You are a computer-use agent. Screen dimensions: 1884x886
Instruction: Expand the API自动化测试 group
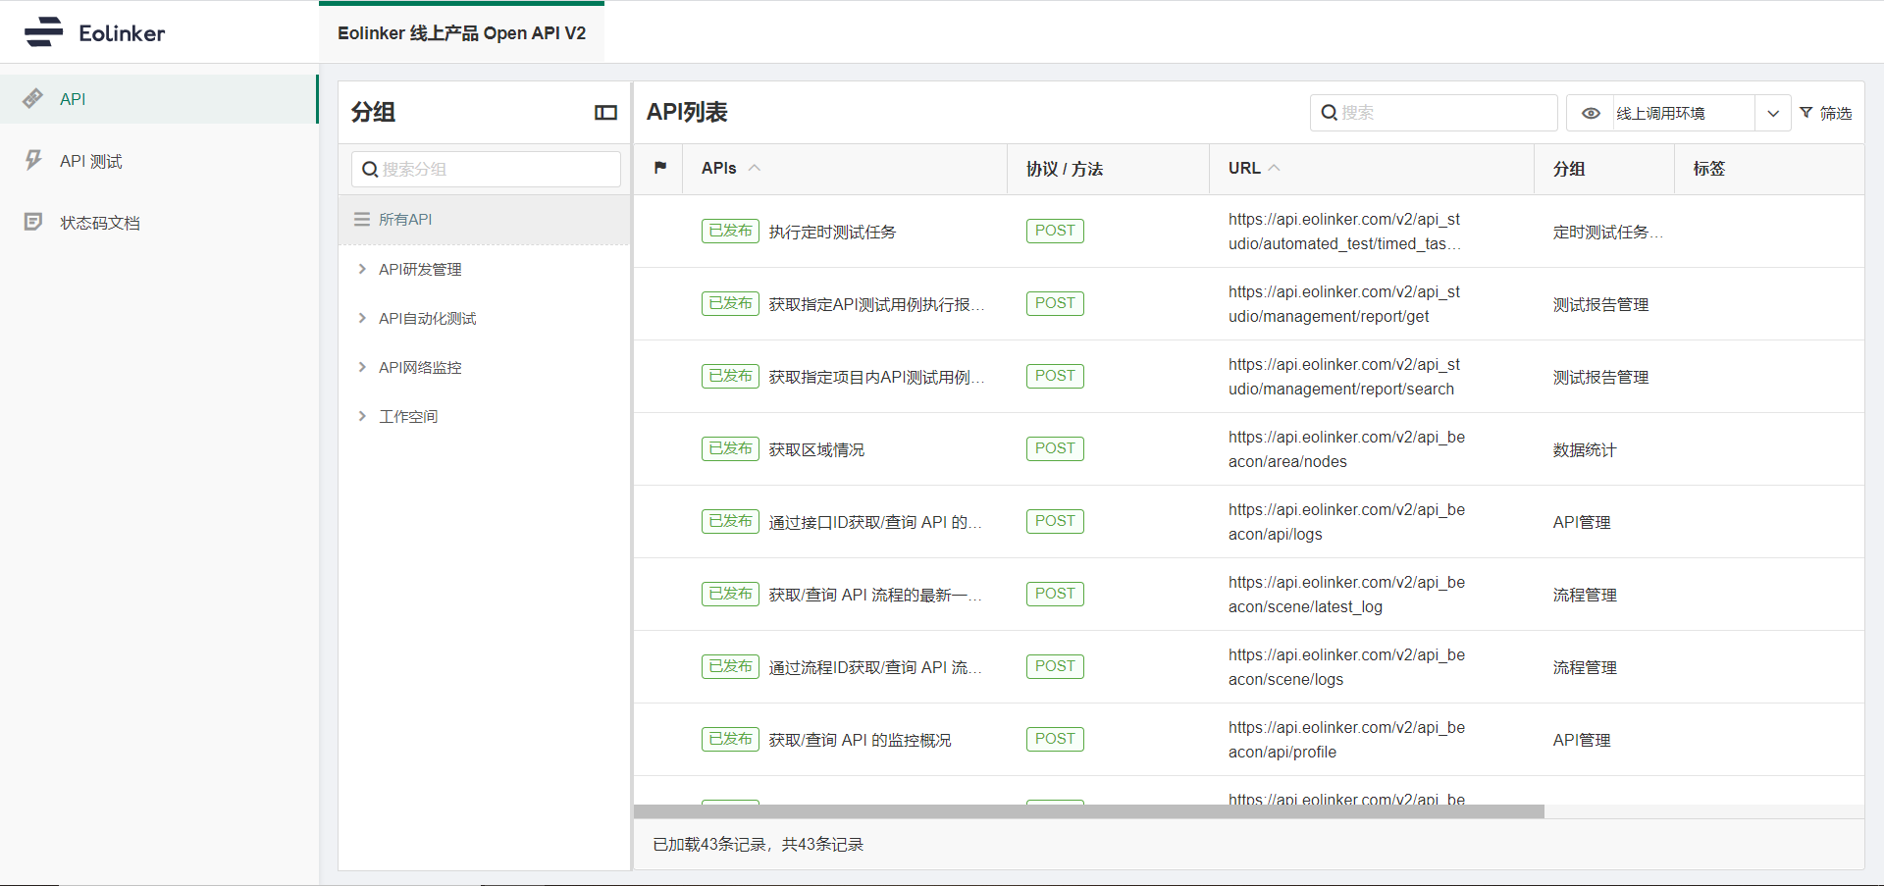coord(362,318)
